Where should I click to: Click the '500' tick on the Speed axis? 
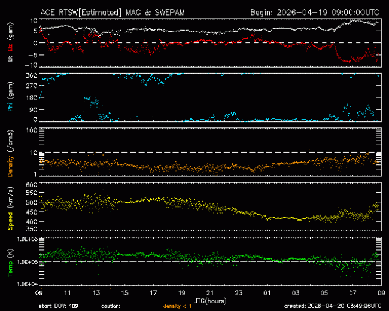click(32, 202)
